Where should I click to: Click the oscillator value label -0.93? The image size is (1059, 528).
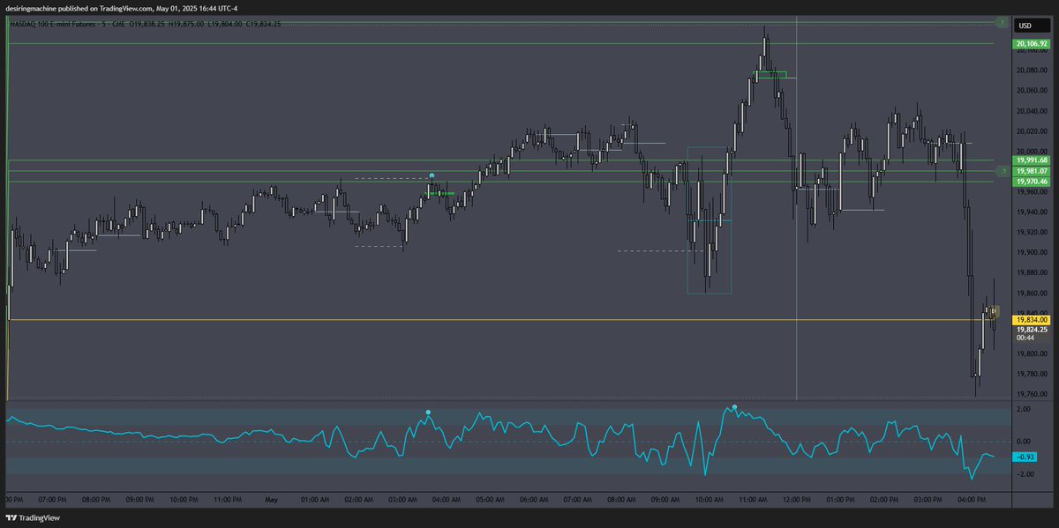point(1025,457)
